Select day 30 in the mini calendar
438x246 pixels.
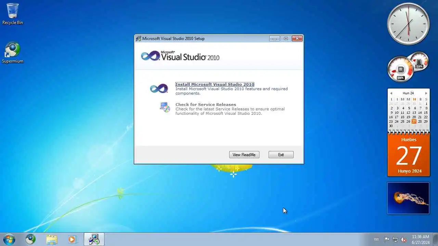391,126
